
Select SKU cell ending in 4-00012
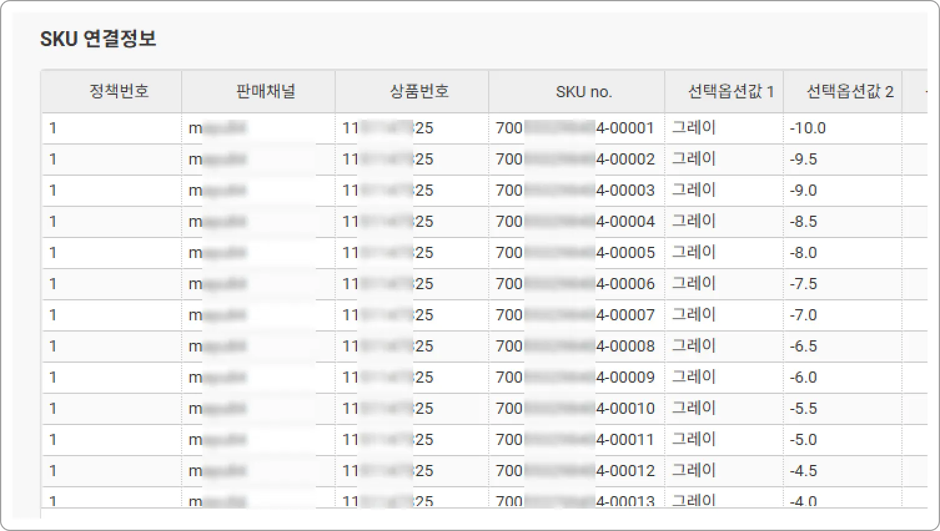[x=577, y=471]
